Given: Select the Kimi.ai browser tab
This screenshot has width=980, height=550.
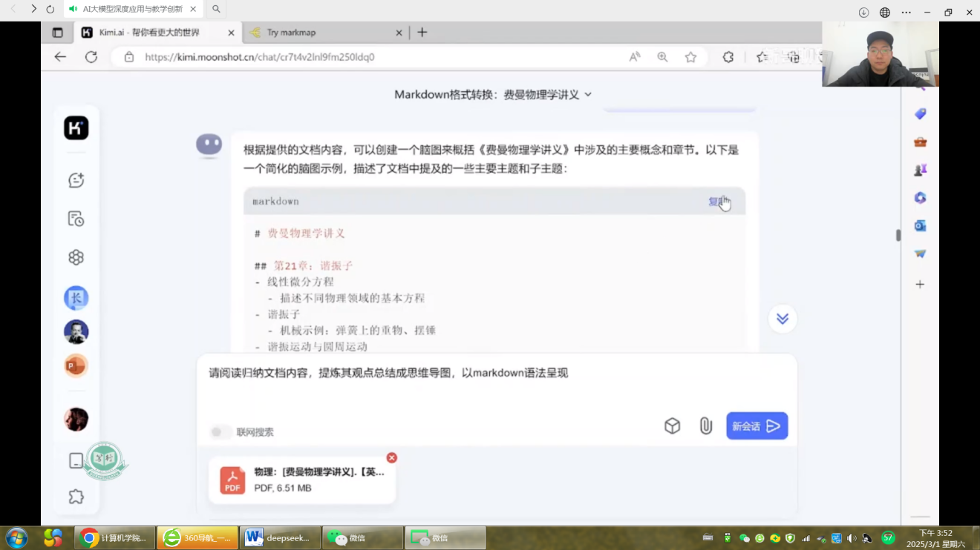Looking at the screenshot, I should point(157,33).
